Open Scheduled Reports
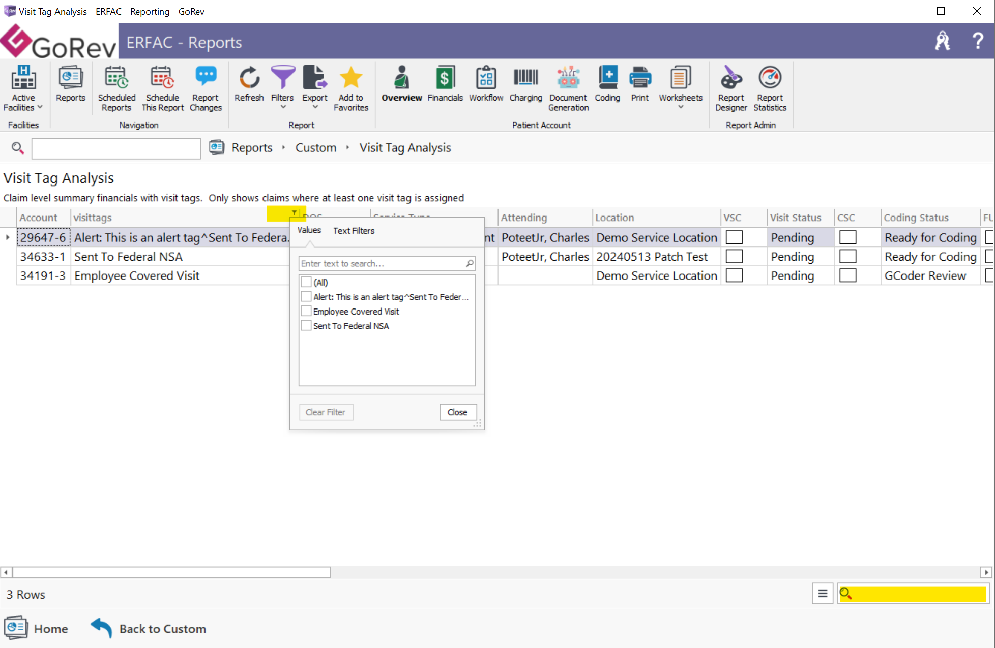The image size is (995, 648). point(116,89)
